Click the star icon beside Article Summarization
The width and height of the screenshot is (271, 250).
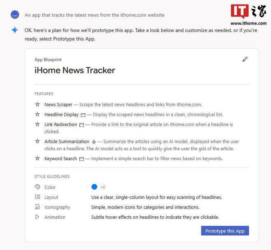(x=37, y=141)
